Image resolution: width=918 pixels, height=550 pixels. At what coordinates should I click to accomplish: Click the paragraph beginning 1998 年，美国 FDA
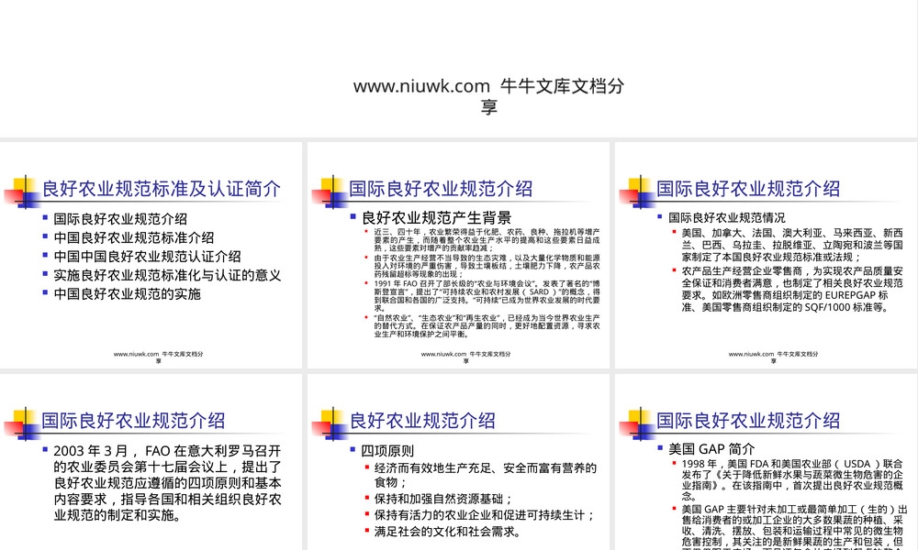click(x=792, y=479)
